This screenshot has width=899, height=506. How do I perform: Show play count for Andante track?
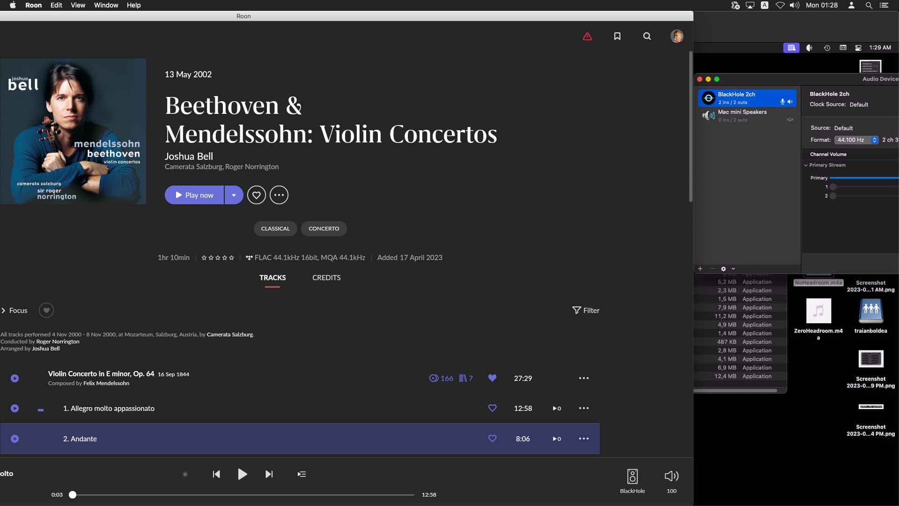point(557,439)
